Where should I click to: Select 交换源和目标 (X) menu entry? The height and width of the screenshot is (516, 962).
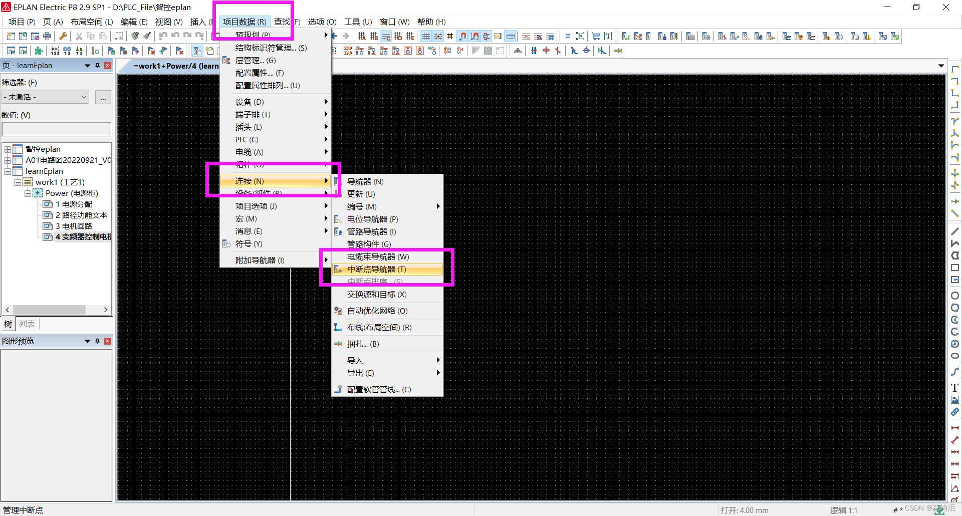click(x=387, y=295)
